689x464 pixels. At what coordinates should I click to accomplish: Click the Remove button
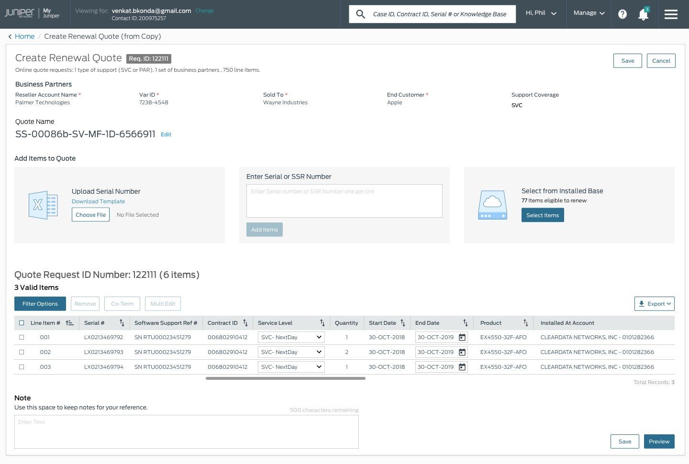[x=85, y=304]
